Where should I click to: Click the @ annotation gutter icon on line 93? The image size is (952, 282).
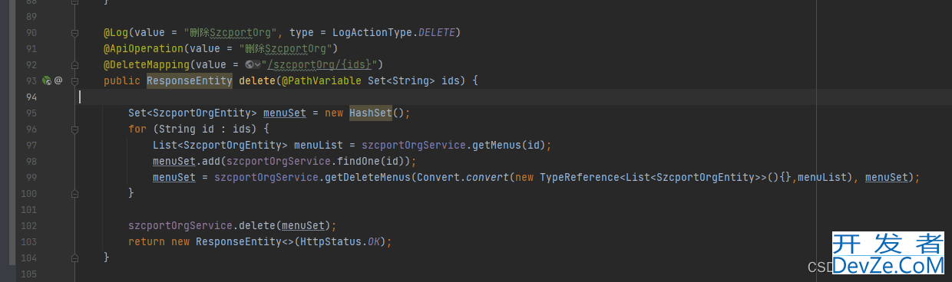coord(58,80)
